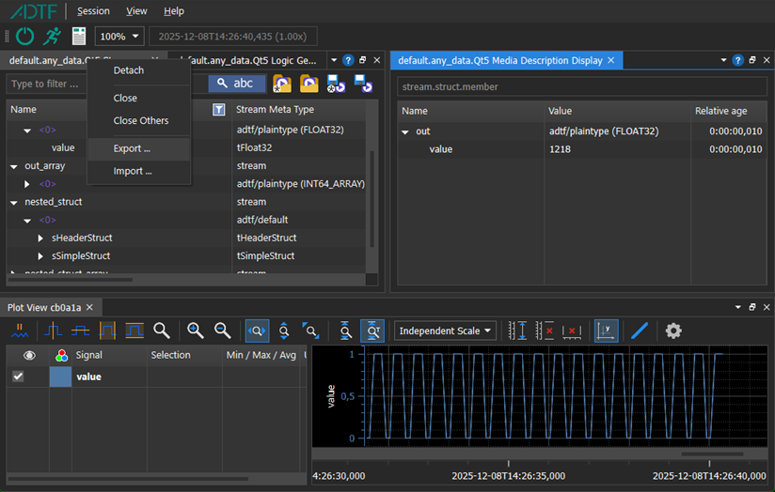
Task: Toggle the vertical zoom mode button
Action: tap(284, 331)
